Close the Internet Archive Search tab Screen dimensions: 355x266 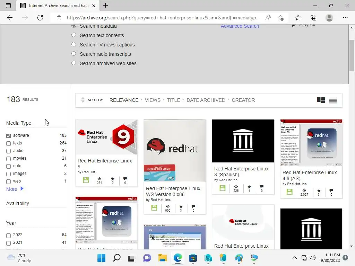tap(94, 6)
